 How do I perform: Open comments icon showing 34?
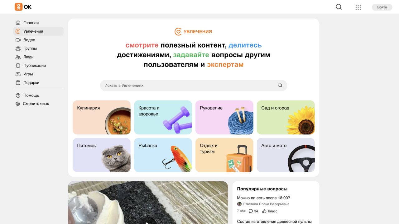pos(251,211)
